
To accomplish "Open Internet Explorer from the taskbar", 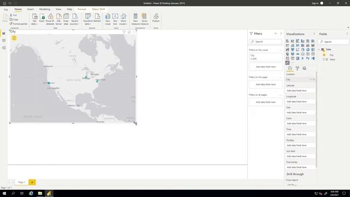I will click(31, 193).
